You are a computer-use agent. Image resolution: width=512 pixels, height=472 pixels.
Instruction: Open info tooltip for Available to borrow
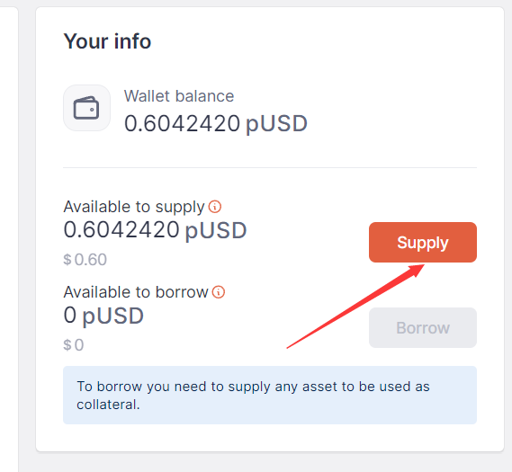click(219, 292)
